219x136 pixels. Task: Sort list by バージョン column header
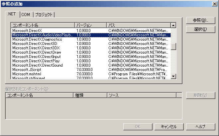(x=90, y=25)
